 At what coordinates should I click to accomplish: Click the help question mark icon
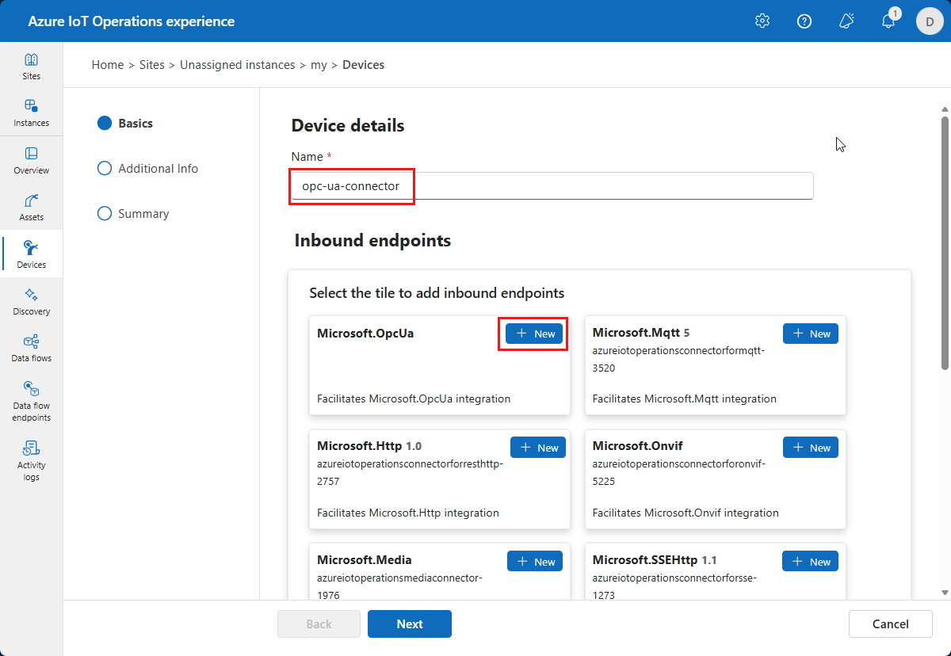804,21
